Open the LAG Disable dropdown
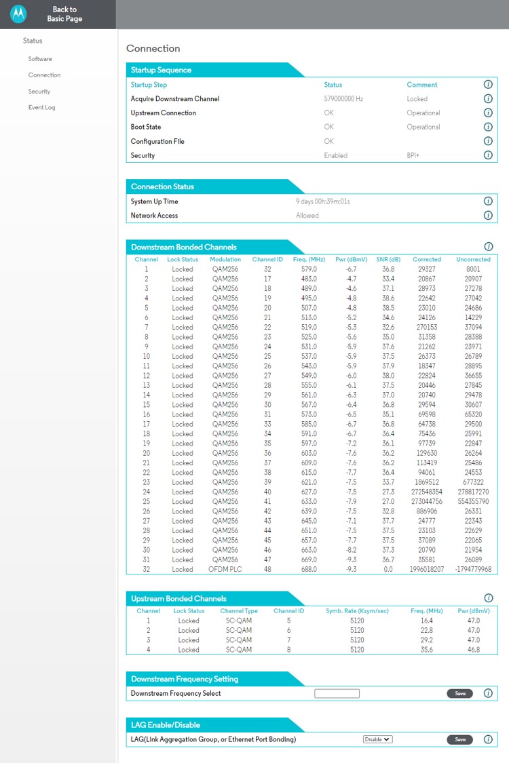 point(377,739)
